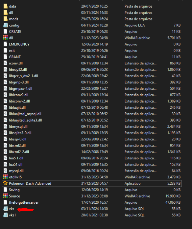Click the libluajit.dll file icon
This screenshot has width=192, height=229.
pyautogui.click(x=5, y=107)
